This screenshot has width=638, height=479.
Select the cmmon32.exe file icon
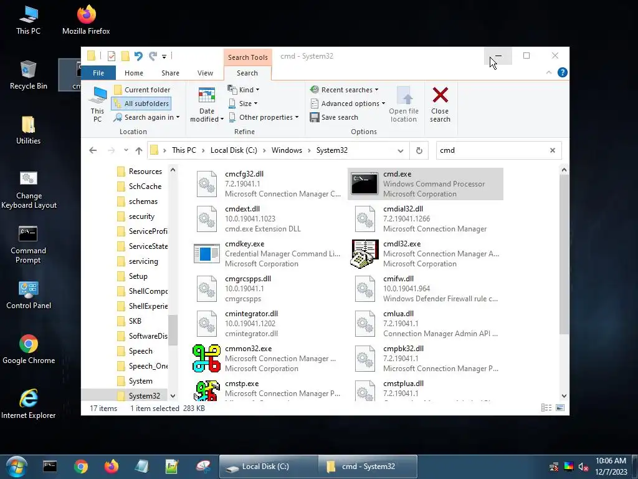[x=207, y=359]
